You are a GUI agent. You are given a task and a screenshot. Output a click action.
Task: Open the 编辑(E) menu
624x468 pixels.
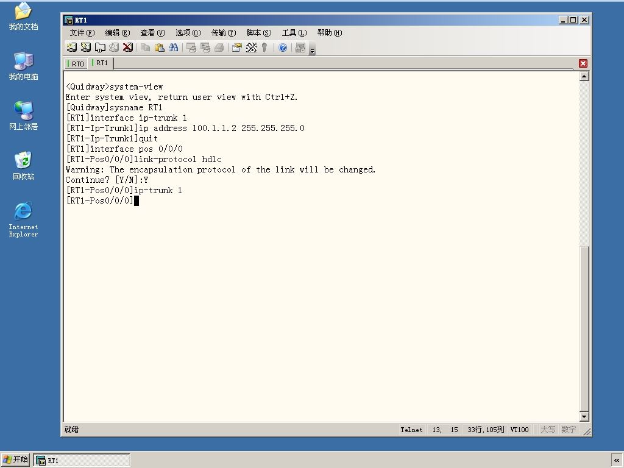tap(118, 33)
